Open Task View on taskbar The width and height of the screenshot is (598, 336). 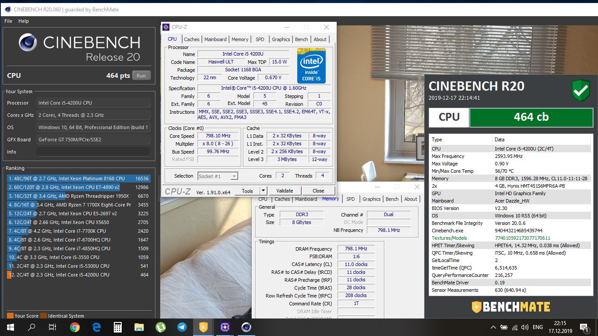click(53, 327)
